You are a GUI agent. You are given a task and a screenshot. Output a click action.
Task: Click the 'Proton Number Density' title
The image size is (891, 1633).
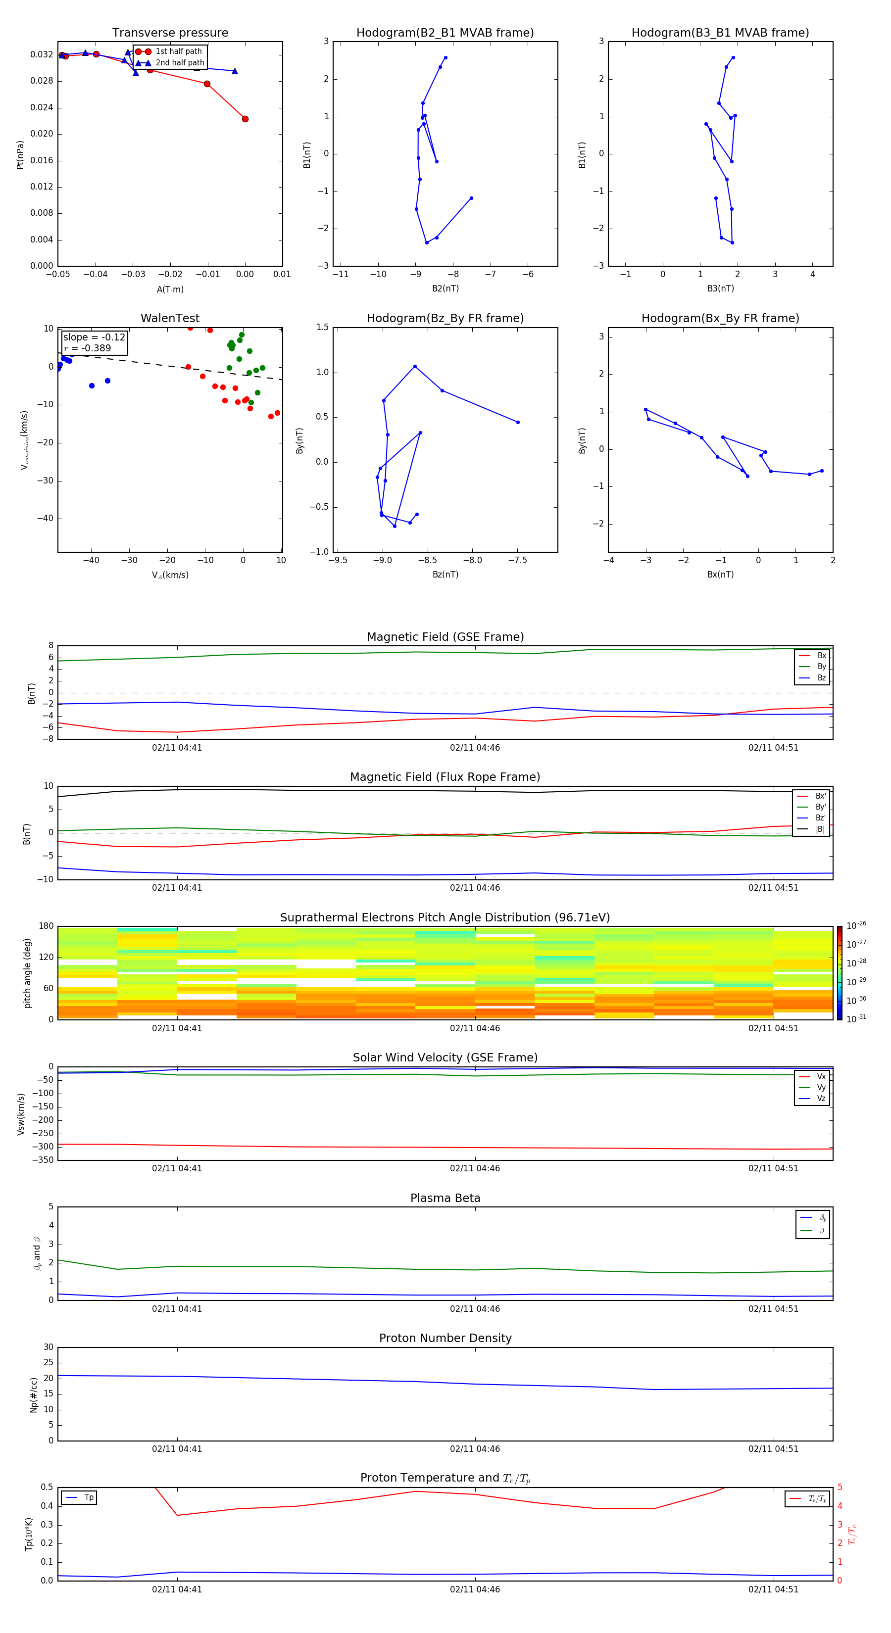coord(445,1338)
